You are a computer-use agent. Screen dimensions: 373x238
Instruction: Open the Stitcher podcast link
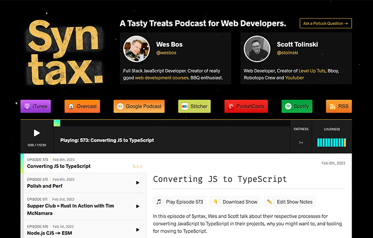pyautogui.click(x=194, y=106)
